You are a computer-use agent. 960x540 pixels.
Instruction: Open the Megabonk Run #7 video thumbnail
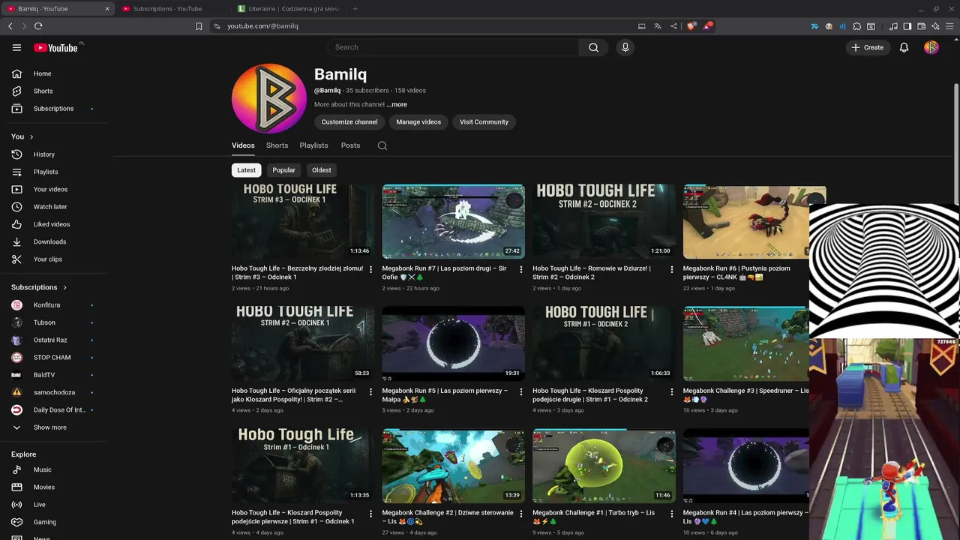pyautogui.click(x=453, y=222)
